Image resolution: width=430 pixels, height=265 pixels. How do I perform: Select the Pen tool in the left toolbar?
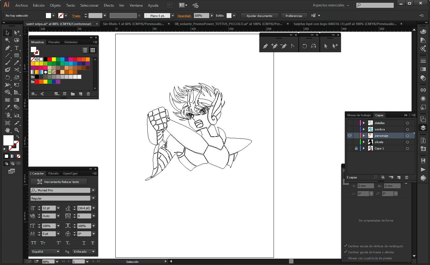[8, 48]
